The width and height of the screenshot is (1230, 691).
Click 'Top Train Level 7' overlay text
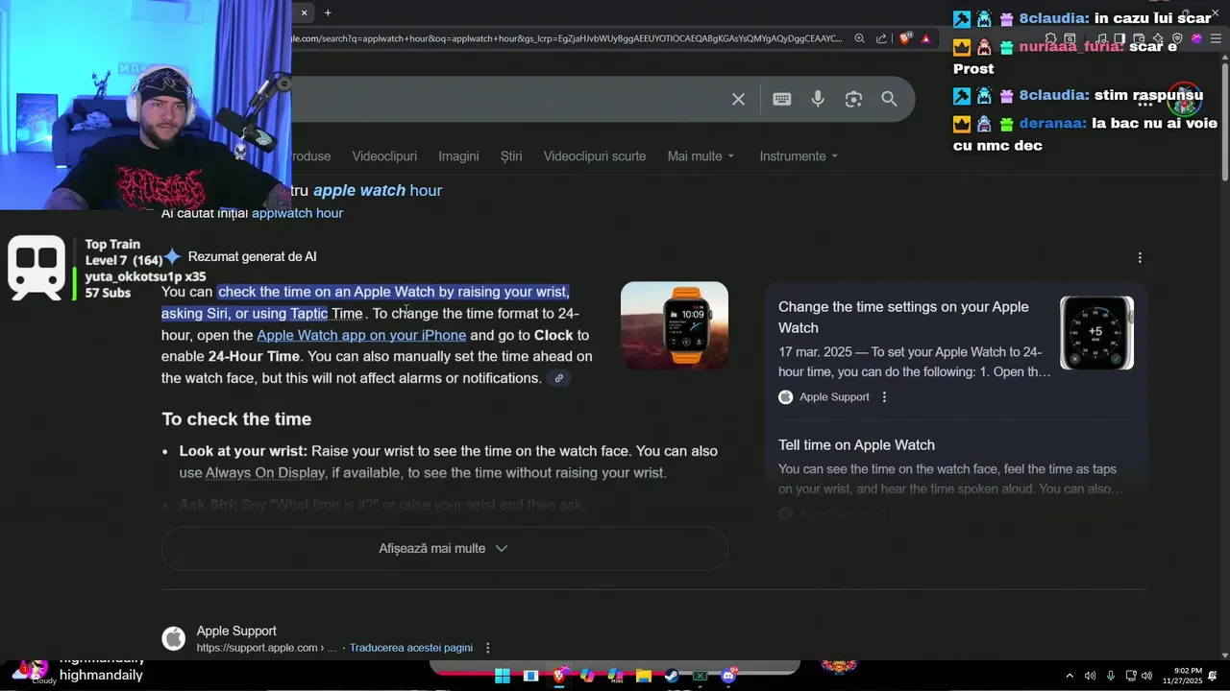pos(123,252)
